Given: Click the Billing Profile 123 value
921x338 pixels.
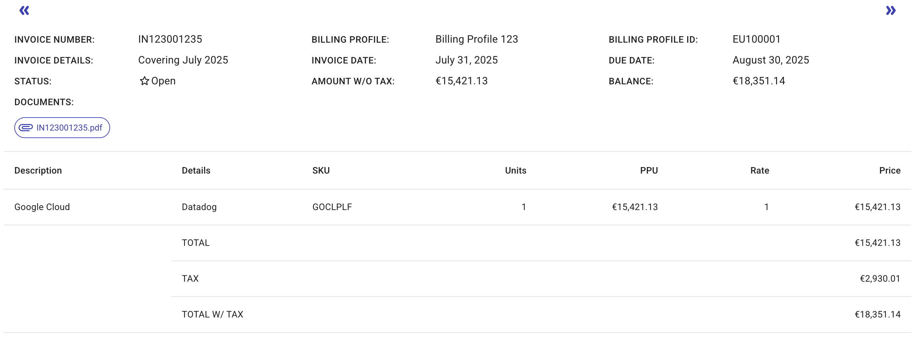Looking at the screenshot, I should coord(477,39).
